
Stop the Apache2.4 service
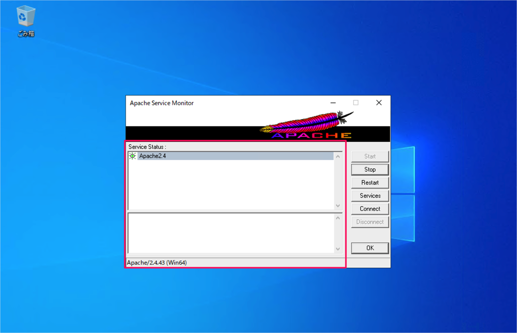coord(370,169)
